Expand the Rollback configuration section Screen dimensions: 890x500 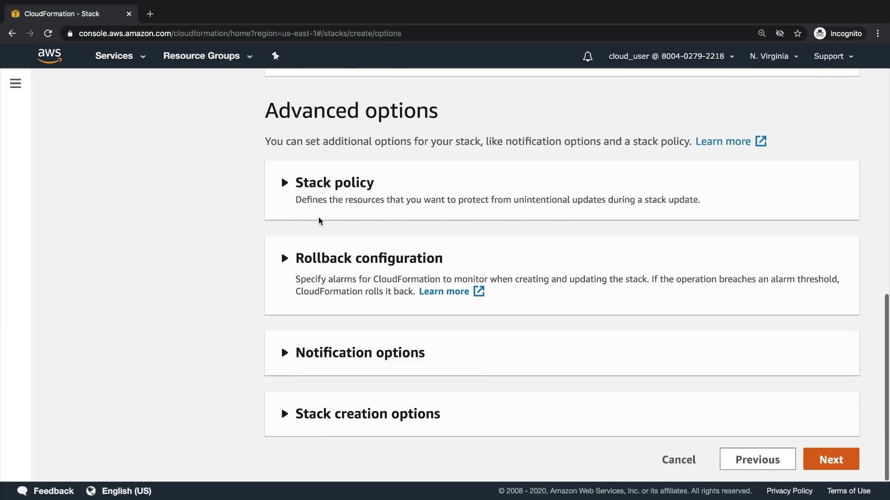pyautogui.click(x=369, y=258)
